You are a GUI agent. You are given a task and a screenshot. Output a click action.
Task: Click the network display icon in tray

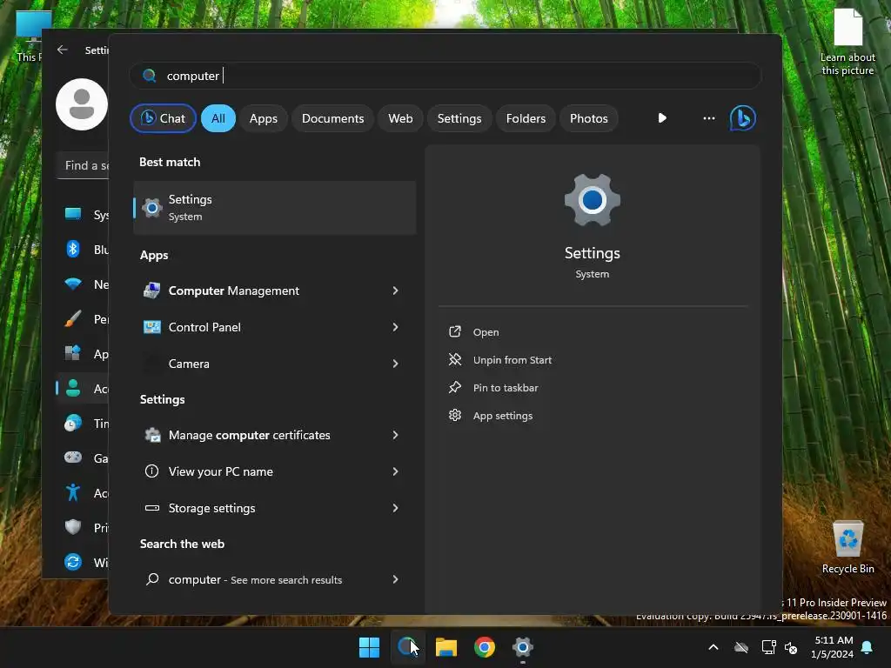coord(768,647)
